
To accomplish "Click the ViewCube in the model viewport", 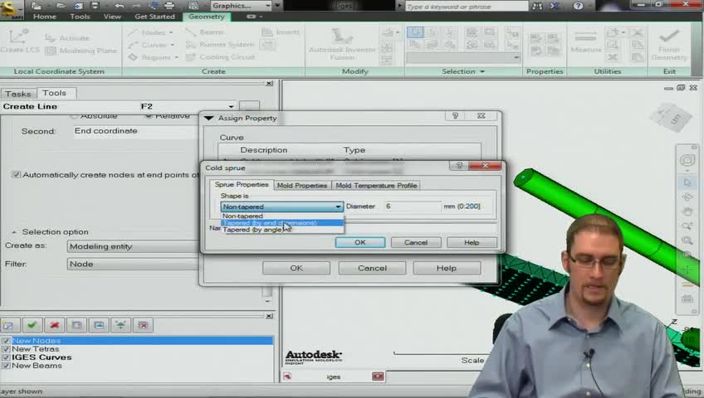I will click(672, 118).
